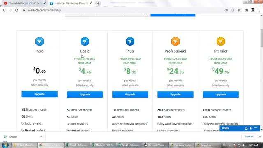Click '100 Bids per month' text
The image size is (263, 148).
click(x=125, y=110)
